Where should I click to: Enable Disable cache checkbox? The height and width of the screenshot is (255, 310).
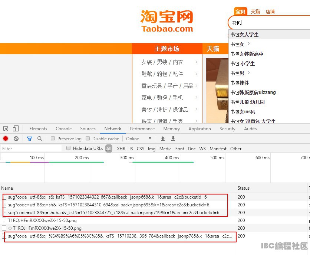(88, 138)
